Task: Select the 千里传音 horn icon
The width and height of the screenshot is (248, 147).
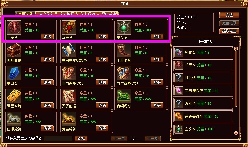Action: (x=124, y=50)
